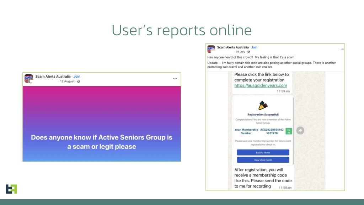The height and width of the screenshot is (205, 364).
Task: Click Join link on the 19 July post
Action: (254, 47)
